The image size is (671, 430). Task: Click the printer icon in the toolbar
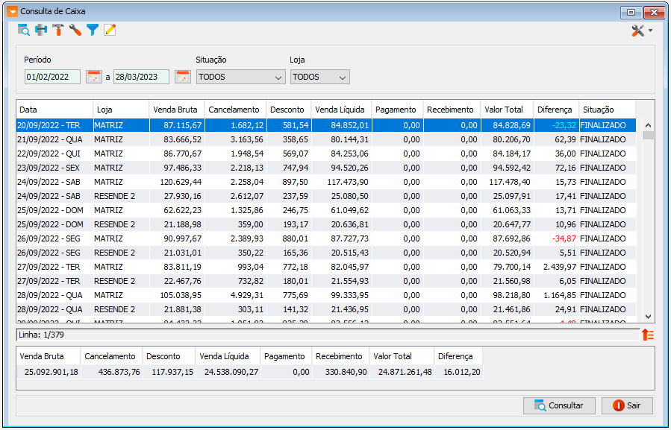tap(41, 30)
